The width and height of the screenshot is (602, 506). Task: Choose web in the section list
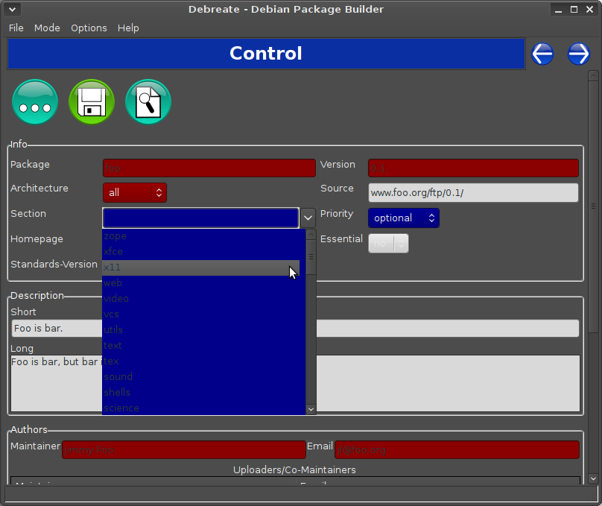(201, 283)
